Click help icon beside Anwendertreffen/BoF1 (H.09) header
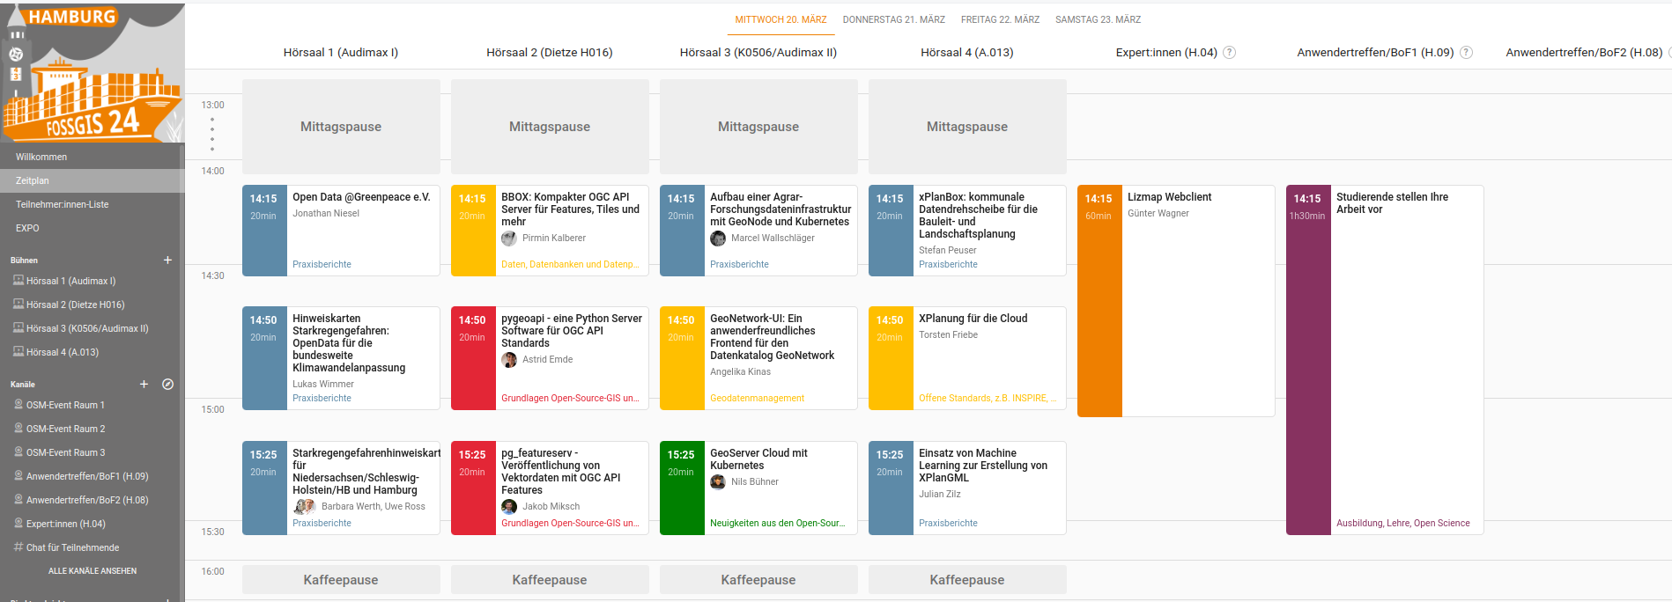The height and width of the screenshot is (602, 1672). (x=1466, y=53)
